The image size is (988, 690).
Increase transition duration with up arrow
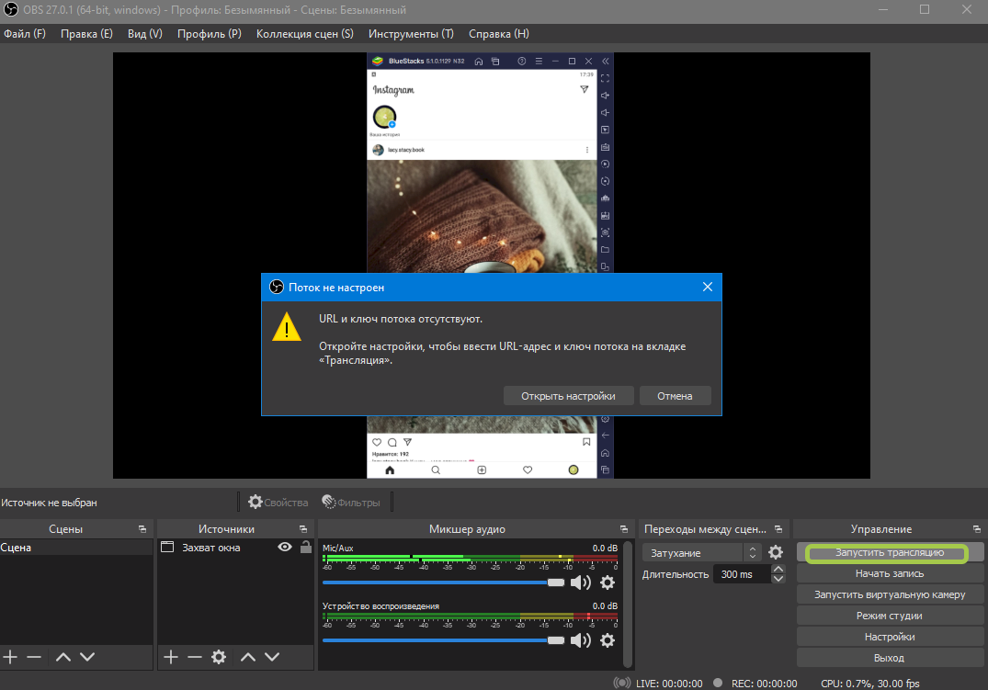(778, 569)
